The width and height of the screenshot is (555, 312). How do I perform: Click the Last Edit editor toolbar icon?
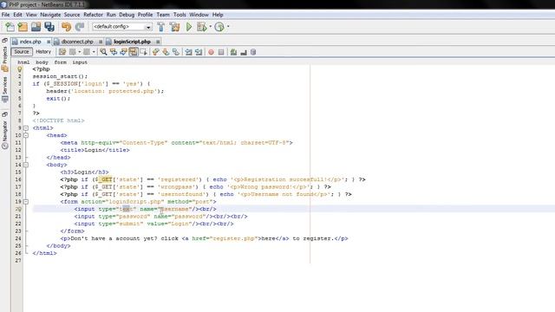tap(62, 52)
